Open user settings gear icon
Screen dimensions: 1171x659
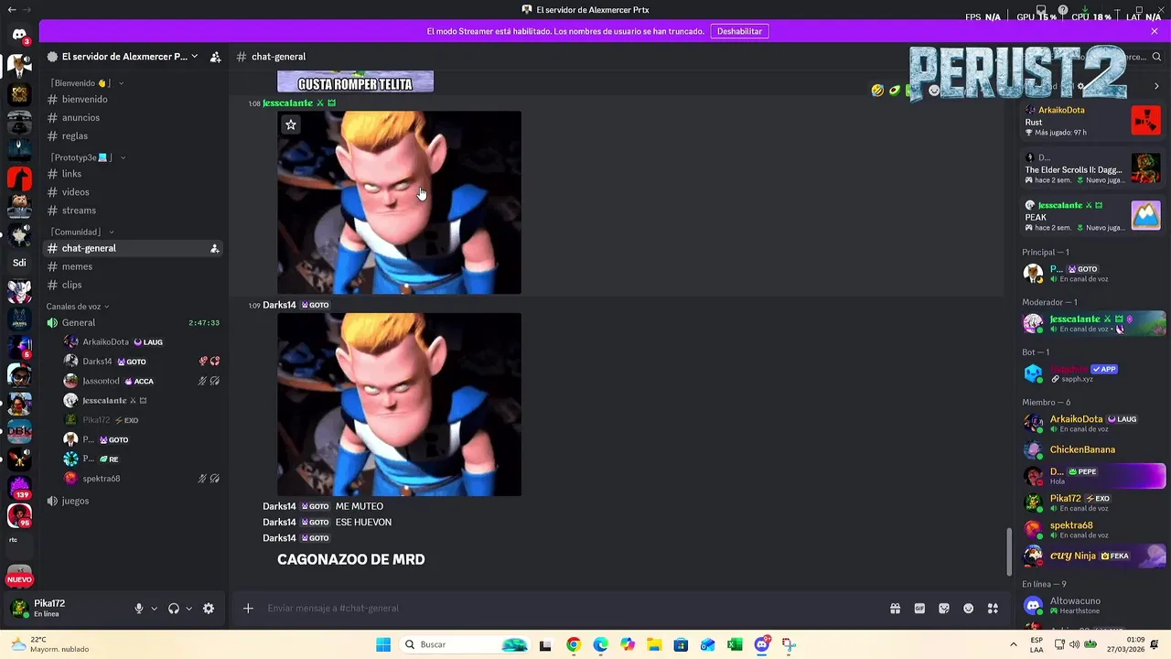(209, 609)
